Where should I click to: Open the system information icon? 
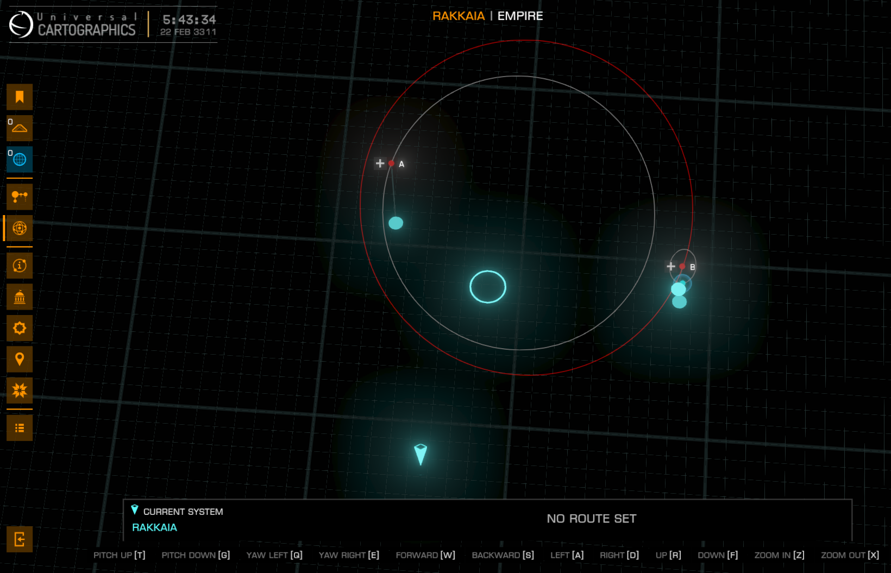20,266
